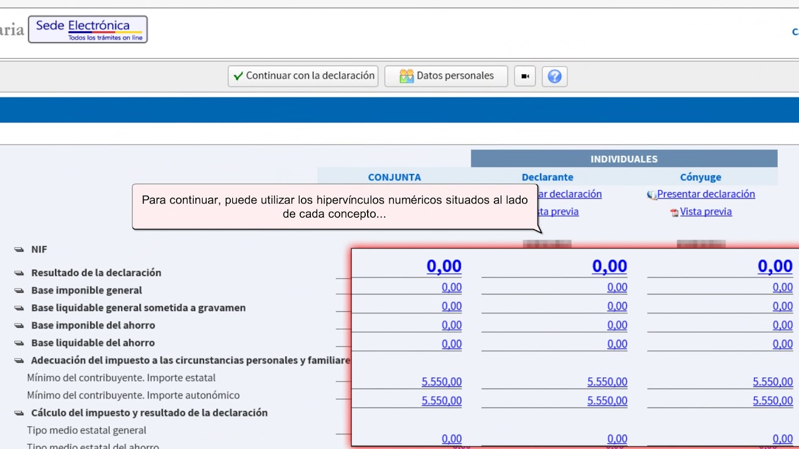
Task: Click Mínimo del contribuyente. Importe autonómico label
Action: (133, 395)
